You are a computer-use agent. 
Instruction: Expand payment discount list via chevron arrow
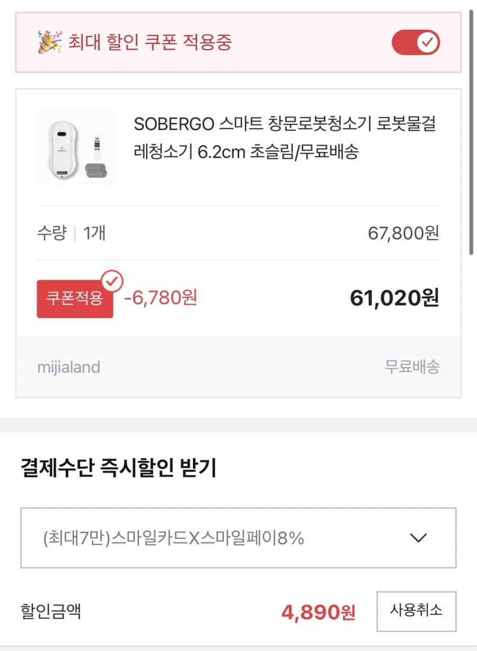(x=418, y=538)
